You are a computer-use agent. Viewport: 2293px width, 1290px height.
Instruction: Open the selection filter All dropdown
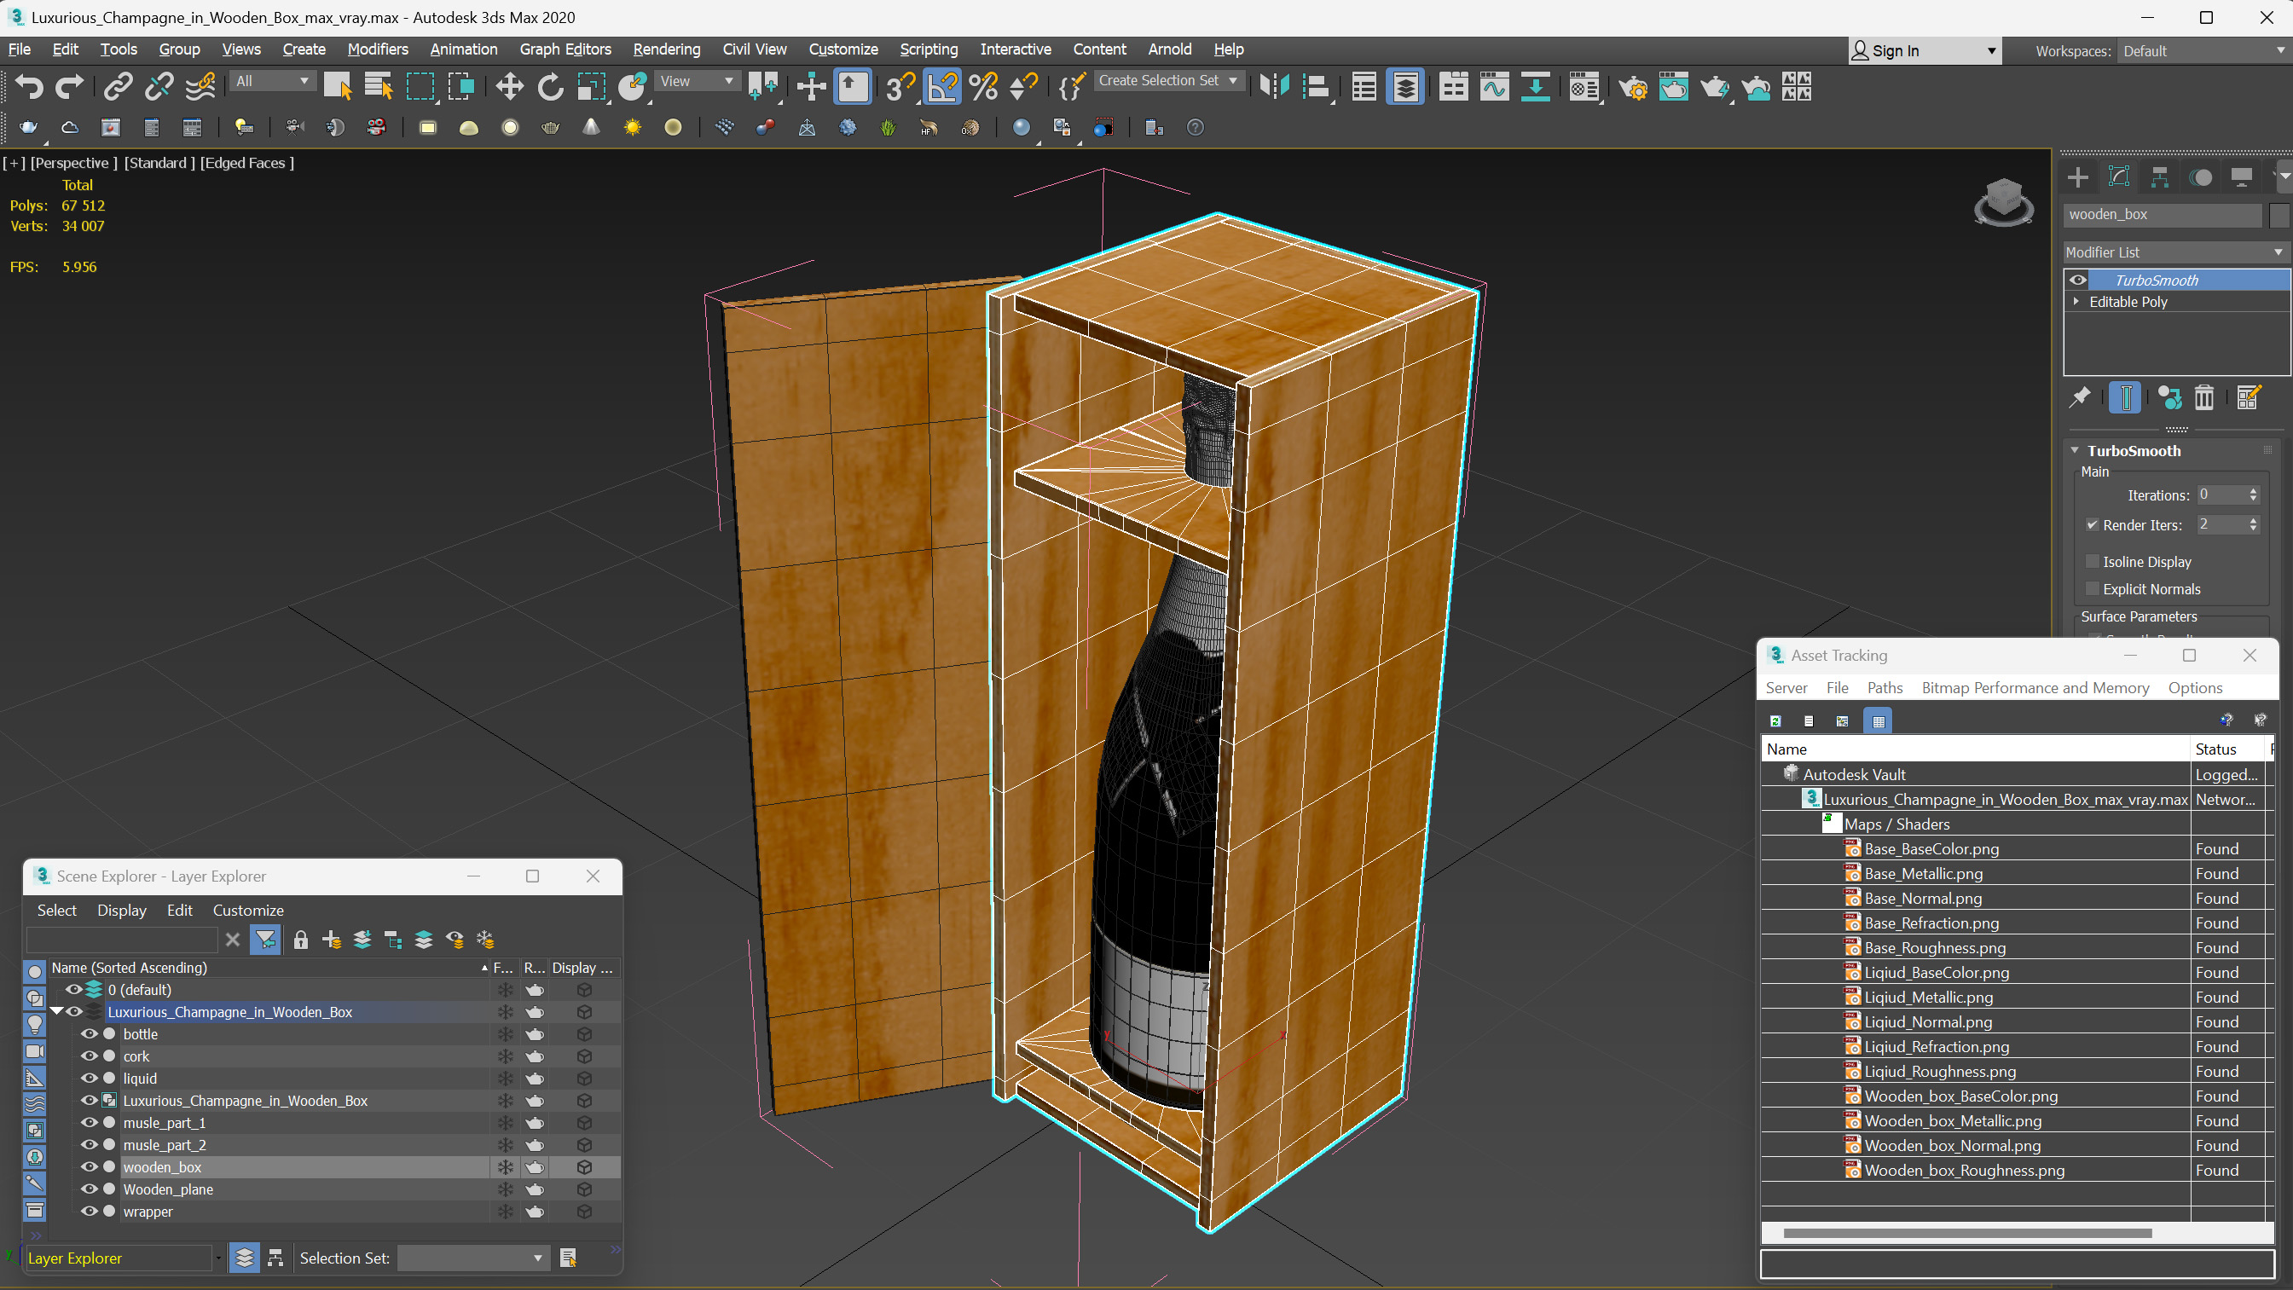click(x=272, y=81)
